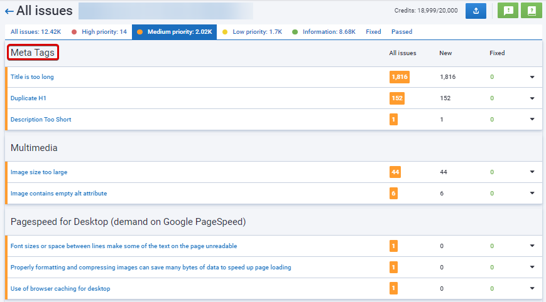Viewport: 546px width, 302px height.
Task: Open the Image size too large issue
Action: [x=39, y=172]
